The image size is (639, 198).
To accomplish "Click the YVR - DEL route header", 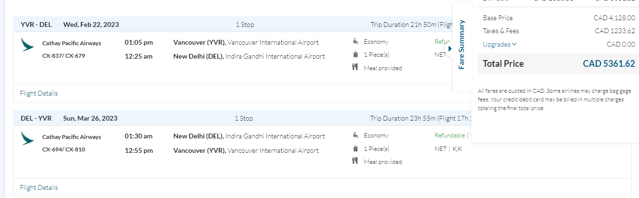I will coord(36,25).
